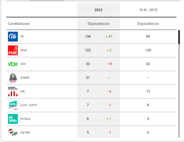Click PP's 136 seats value
This screenshot has height=142, width=184.
pos(88,37)
